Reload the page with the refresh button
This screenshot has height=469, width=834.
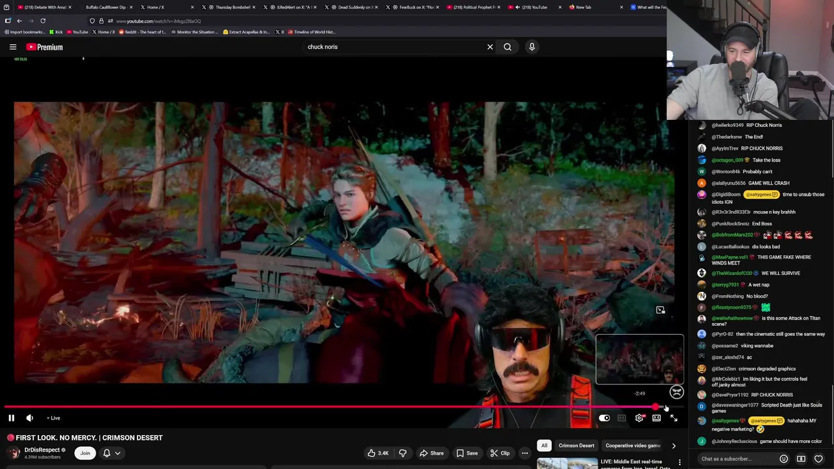point(43,21)
